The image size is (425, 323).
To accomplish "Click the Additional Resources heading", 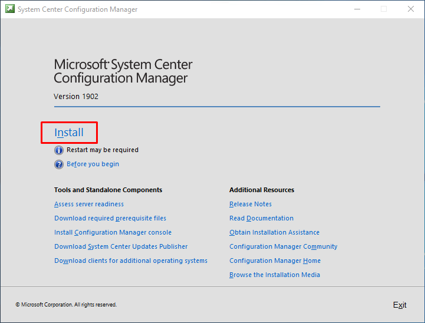I will click(262, 190).
